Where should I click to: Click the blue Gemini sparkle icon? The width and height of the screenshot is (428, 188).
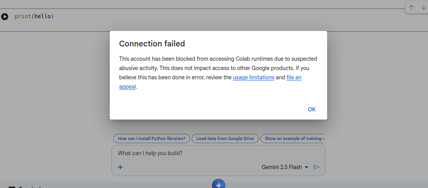(x=218, y=185)
